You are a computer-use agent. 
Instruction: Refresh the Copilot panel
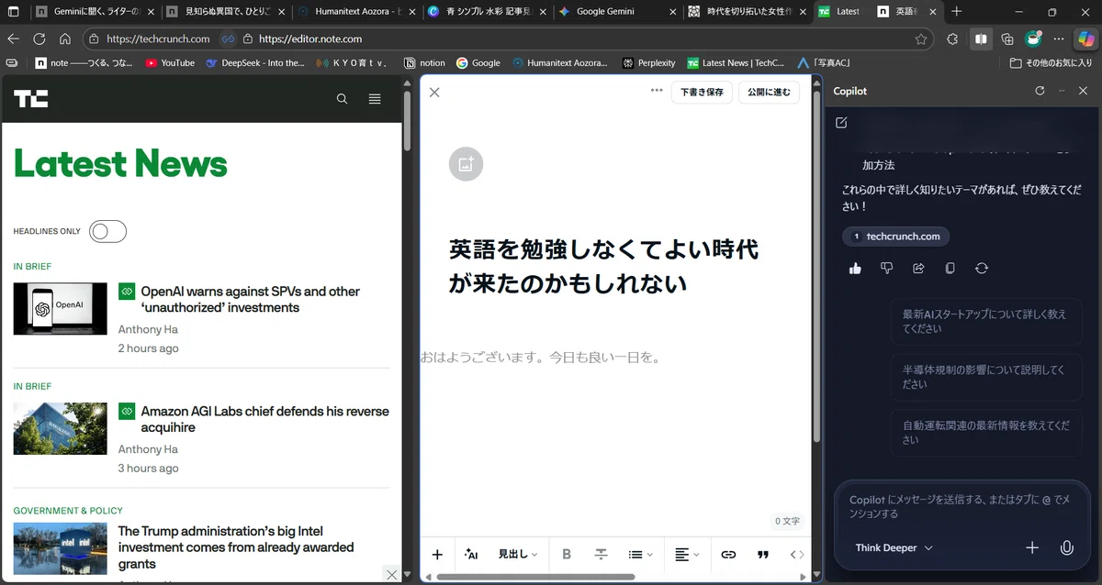tap(1040, 91)
